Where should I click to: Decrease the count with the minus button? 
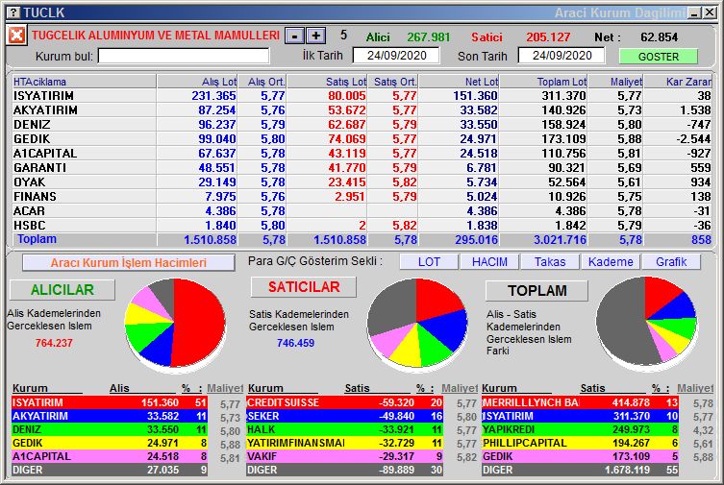coord(294,36)
